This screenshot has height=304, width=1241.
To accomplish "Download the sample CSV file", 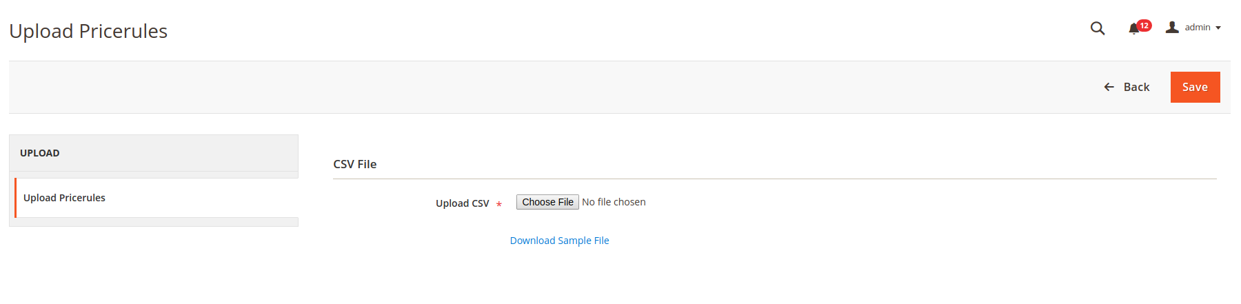I will click(x=559, y=241).
